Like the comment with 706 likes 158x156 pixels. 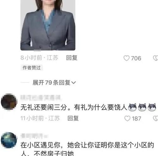coord(126,58)
